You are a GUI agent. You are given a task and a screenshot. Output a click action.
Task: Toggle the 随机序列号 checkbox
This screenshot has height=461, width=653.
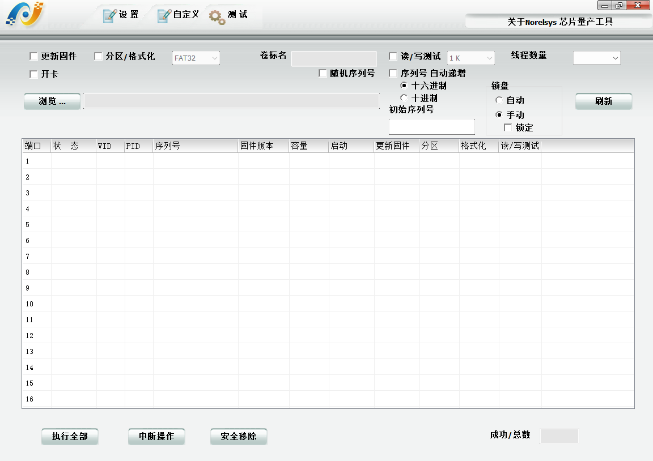pyautogui.click(x=323, y=73)
